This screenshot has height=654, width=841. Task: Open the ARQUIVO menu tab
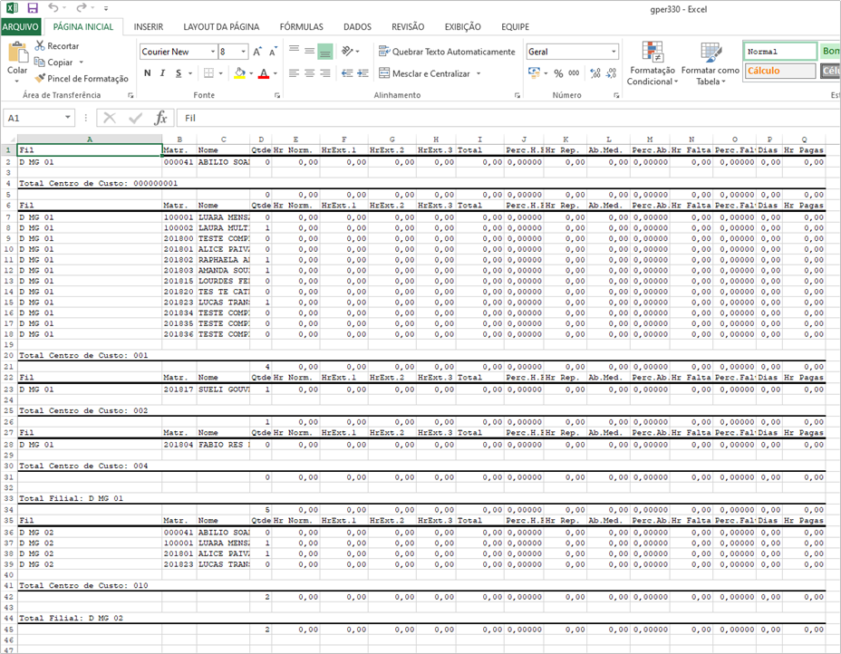click(x=20, y=27)
